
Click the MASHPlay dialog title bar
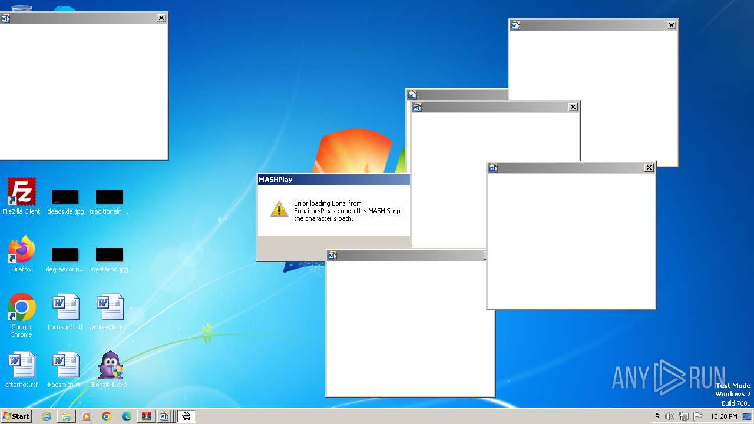[333, 180]
